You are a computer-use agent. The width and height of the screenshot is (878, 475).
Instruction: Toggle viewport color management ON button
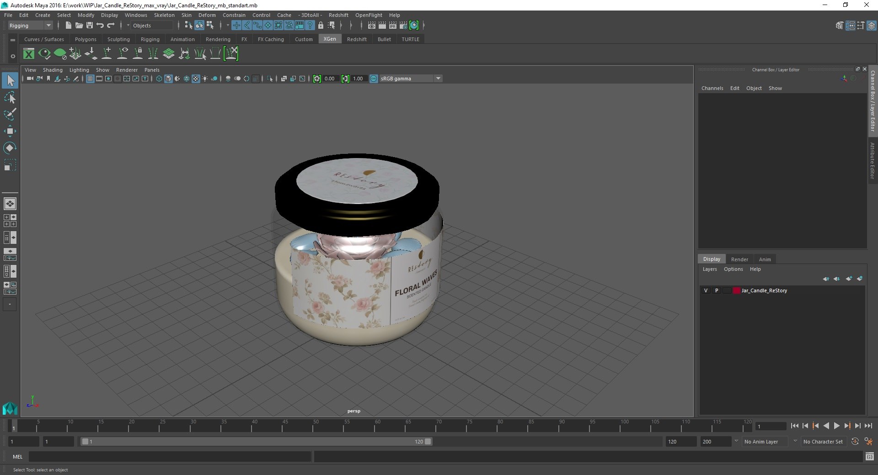point(374,79)
